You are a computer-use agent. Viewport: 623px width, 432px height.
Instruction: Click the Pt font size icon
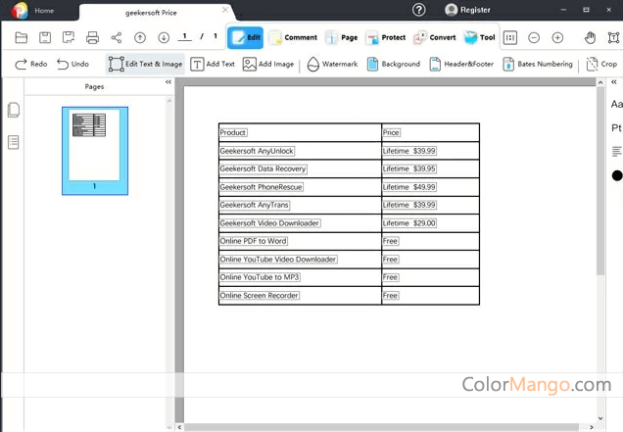click(616, 128)
